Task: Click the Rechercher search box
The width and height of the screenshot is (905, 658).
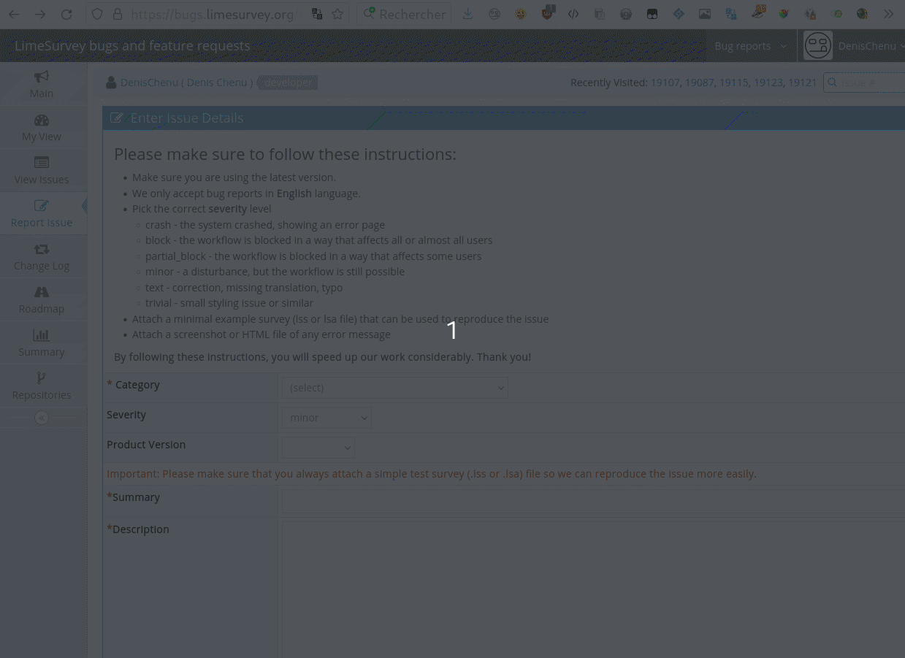Action: point(404,14)
